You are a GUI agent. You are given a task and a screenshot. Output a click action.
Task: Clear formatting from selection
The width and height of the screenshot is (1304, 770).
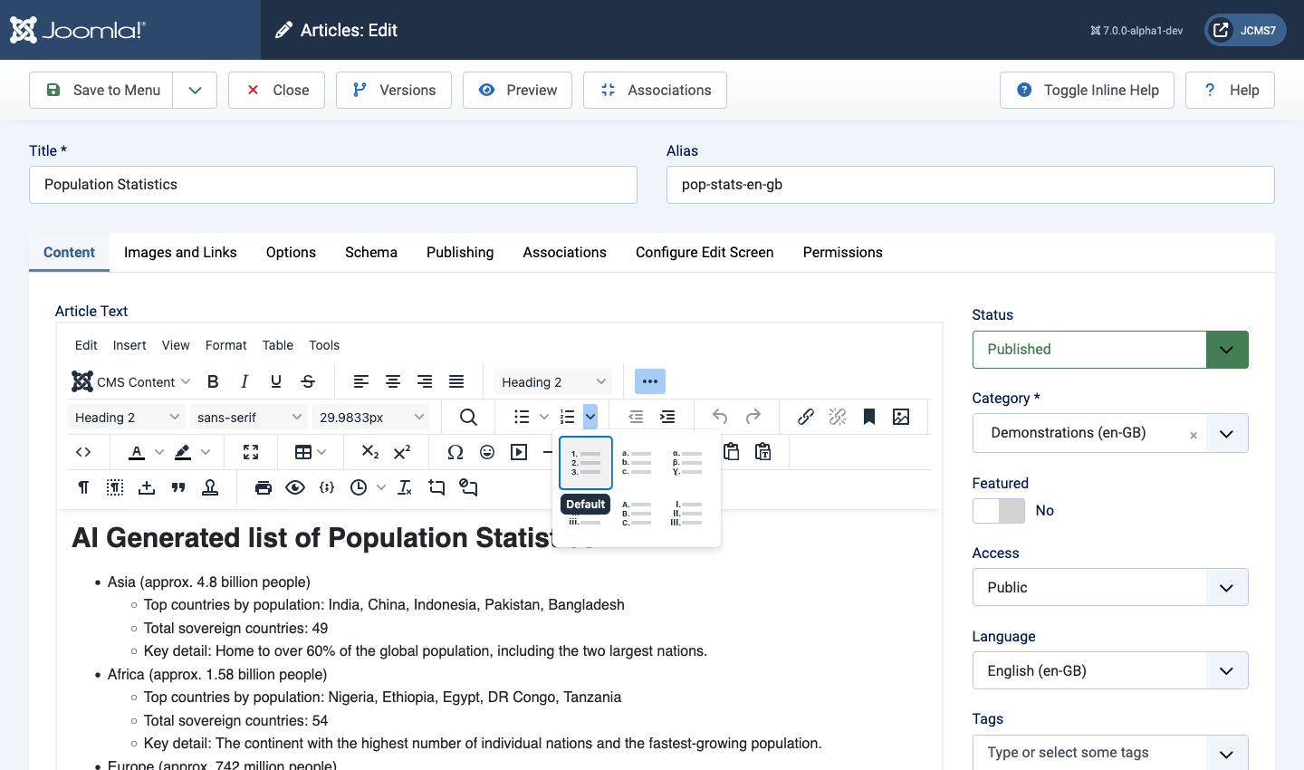click(x=405, y=487)
